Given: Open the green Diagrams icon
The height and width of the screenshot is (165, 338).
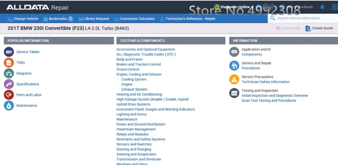Looking at the screenshot, I should [x=9, y=73].
